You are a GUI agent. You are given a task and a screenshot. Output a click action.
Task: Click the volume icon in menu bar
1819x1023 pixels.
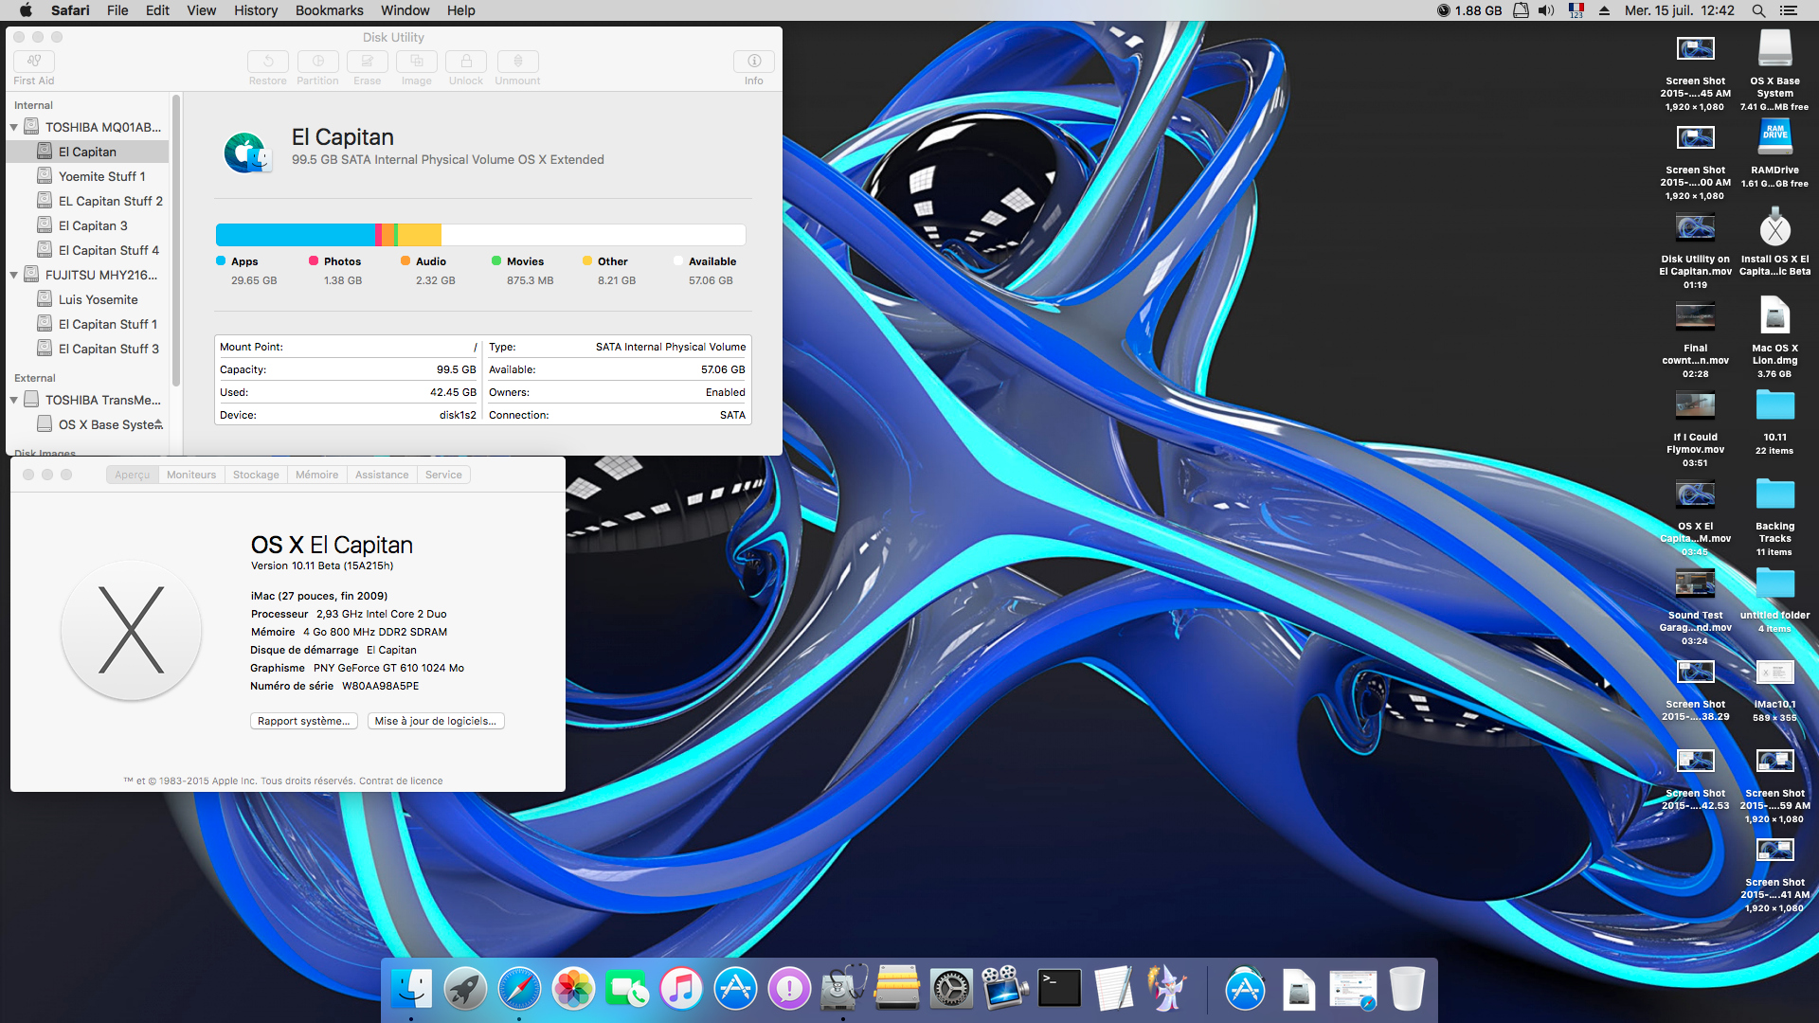pyautogui.click(x=1546, y=10)
